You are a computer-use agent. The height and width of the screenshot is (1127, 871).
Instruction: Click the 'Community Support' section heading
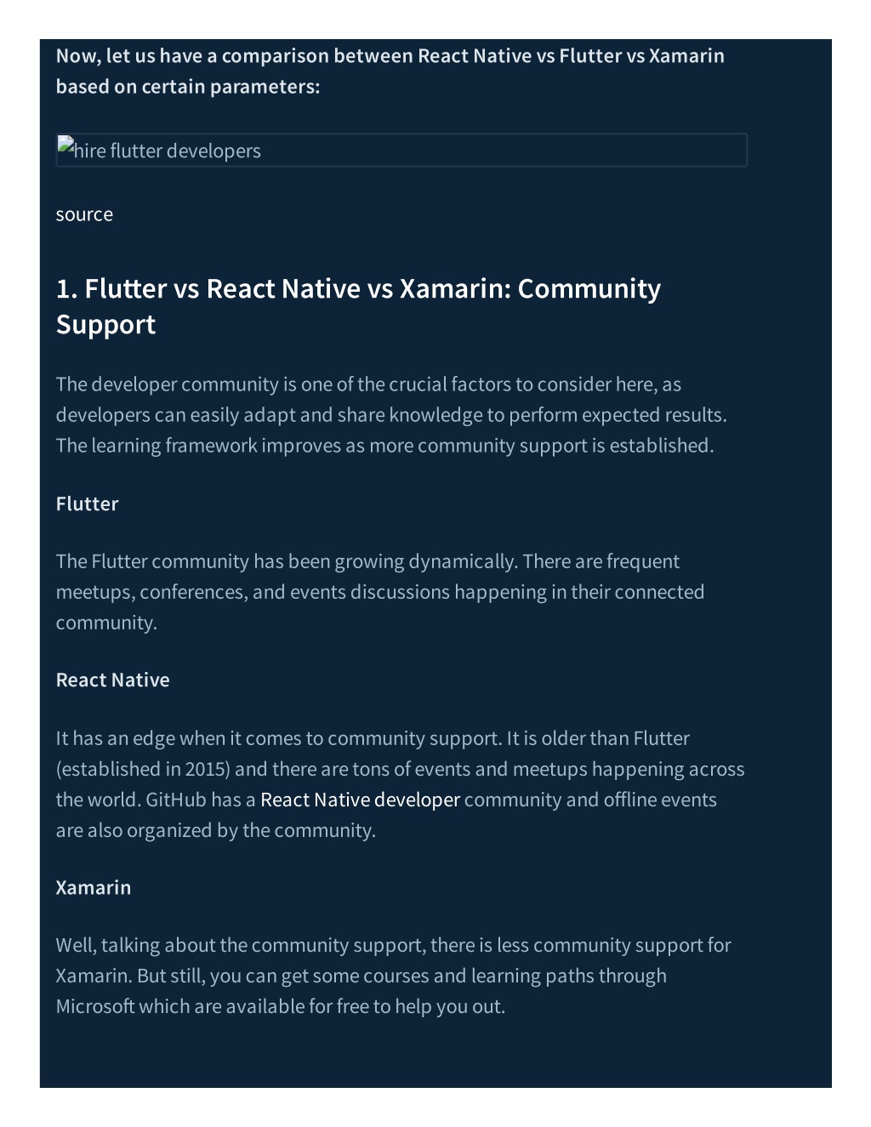click(358, 306)
